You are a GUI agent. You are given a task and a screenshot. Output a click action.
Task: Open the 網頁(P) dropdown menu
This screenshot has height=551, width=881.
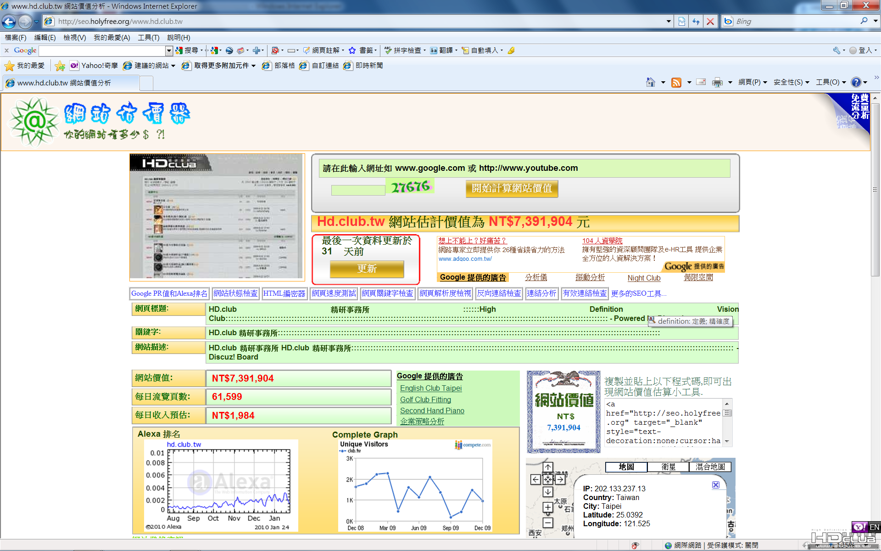point(753,82)
